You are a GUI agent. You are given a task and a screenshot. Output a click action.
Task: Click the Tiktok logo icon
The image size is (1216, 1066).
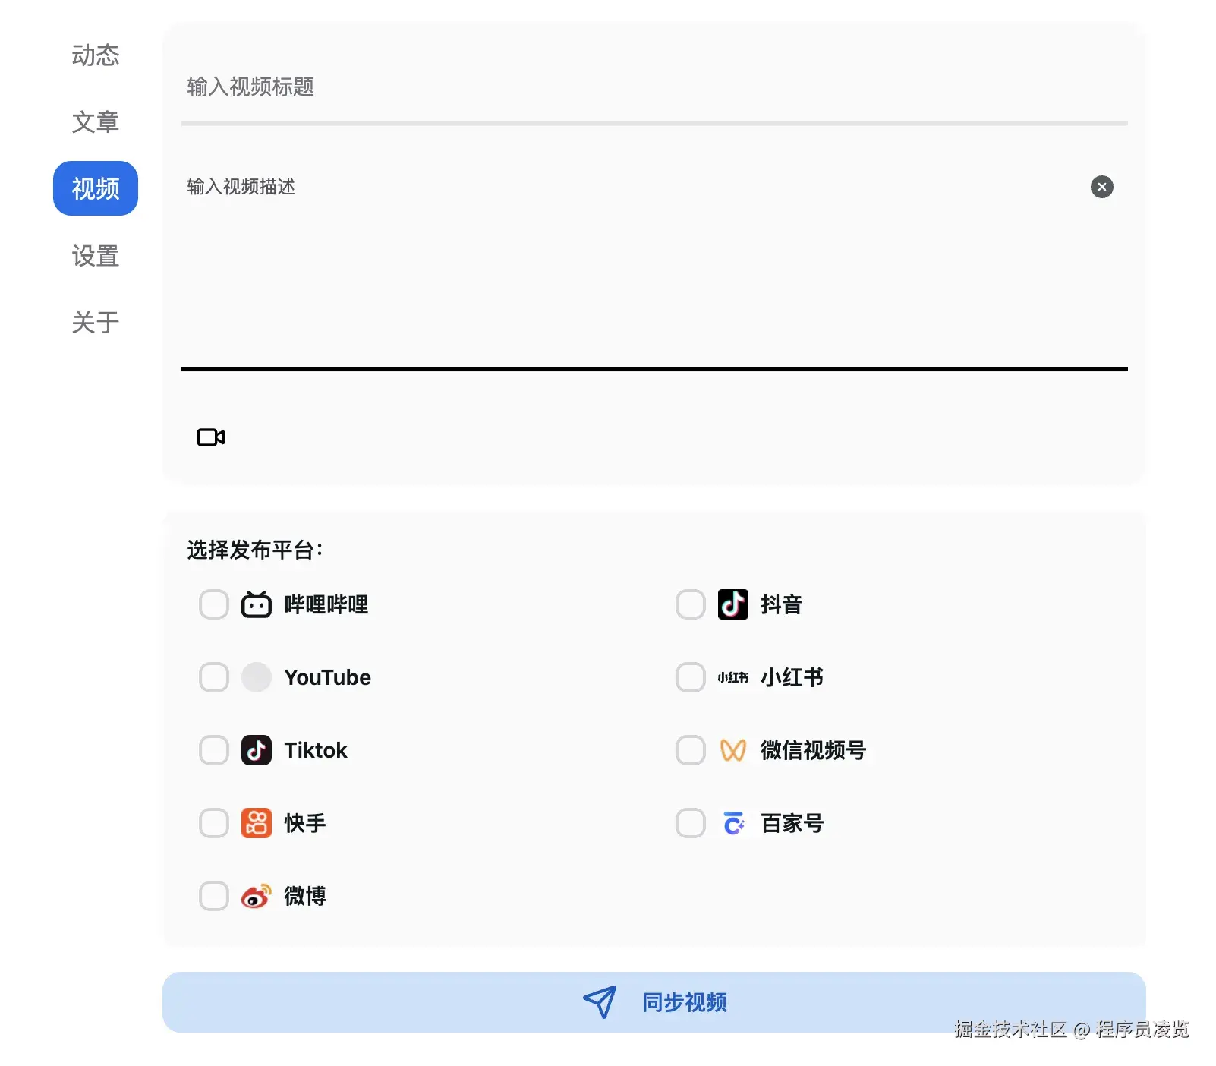(x=257, y=750)
